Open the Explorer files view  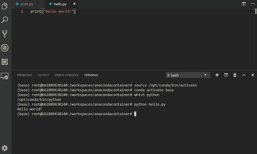[x=4, y=6]
